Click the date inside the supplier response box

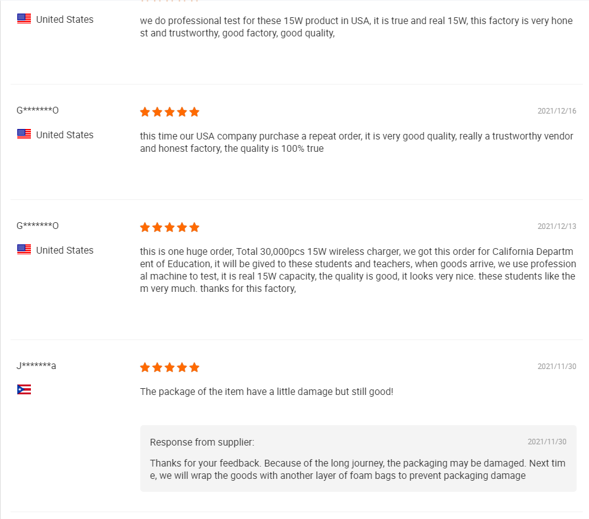[x=546, y=442]
